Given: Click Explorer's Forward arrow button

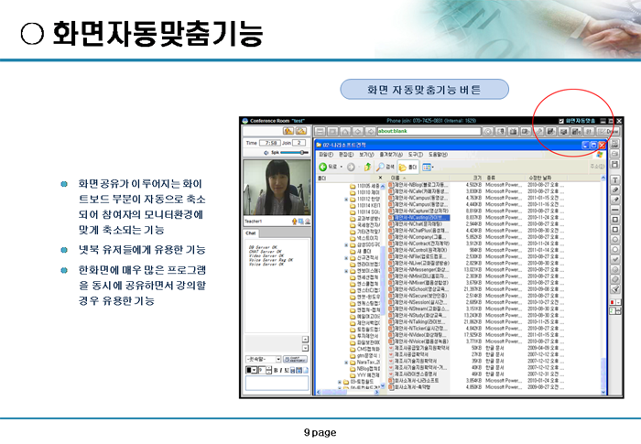Looking at the screenshot, I should 351,167.
